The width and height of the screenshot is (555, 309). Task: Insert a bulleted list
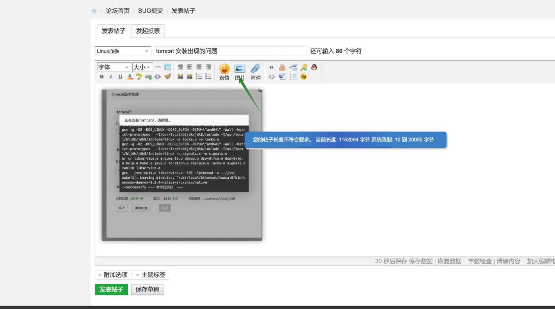[208, 77]
